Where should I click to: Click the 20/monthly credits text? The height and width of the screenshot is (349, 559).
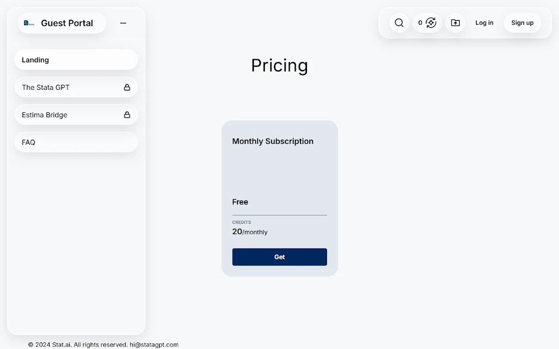(250, 232)
